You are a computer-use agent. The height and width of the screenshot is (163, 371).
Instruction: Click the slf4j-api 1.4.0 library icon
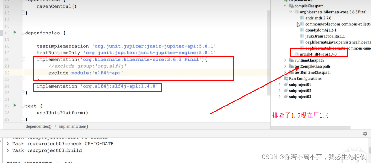coord(296,54)
